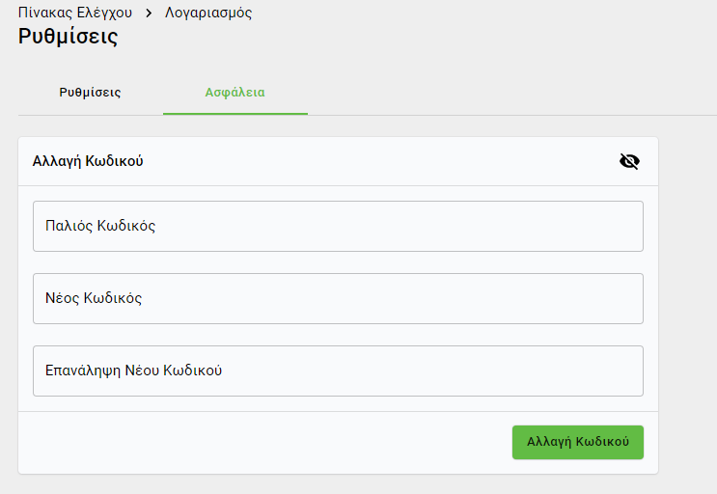The height and width of the screenshot is (494, 717).
Task: Toggle password visibility with the crossed-eye icon
Action: 629,161
